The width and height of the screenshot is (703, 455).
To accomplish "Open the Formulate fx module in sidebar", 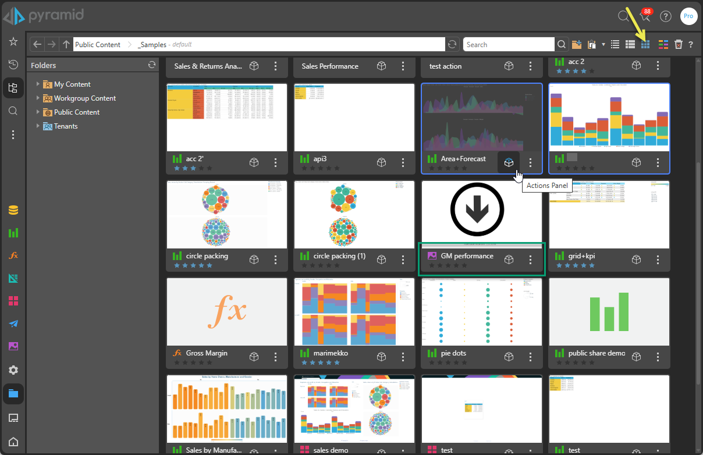I will [x=13, y=255].
